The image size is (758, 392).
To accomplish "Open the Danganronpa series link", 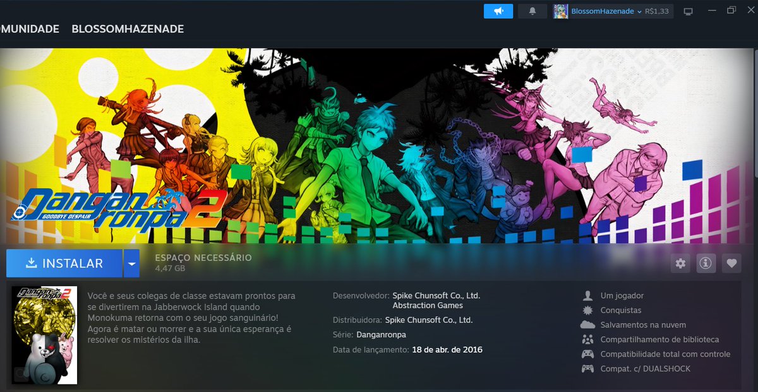I will (381, 335).
